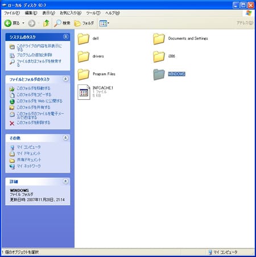
Task: Click 'このフォルダをコピーする' link
Action: [34, 95]
